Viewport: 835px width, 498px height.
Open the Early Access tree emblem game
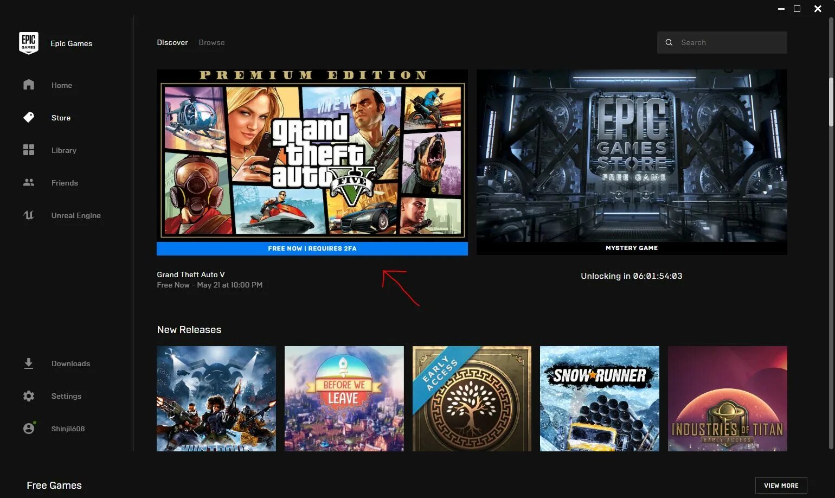[472, 399]
